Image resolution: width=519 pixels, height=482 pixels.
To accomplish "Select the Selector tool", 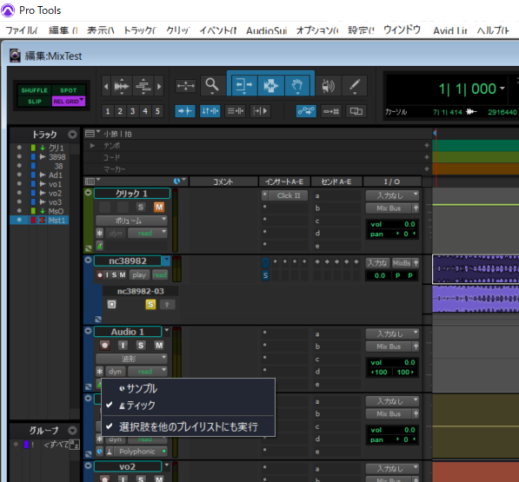I will tap(270, 86).
